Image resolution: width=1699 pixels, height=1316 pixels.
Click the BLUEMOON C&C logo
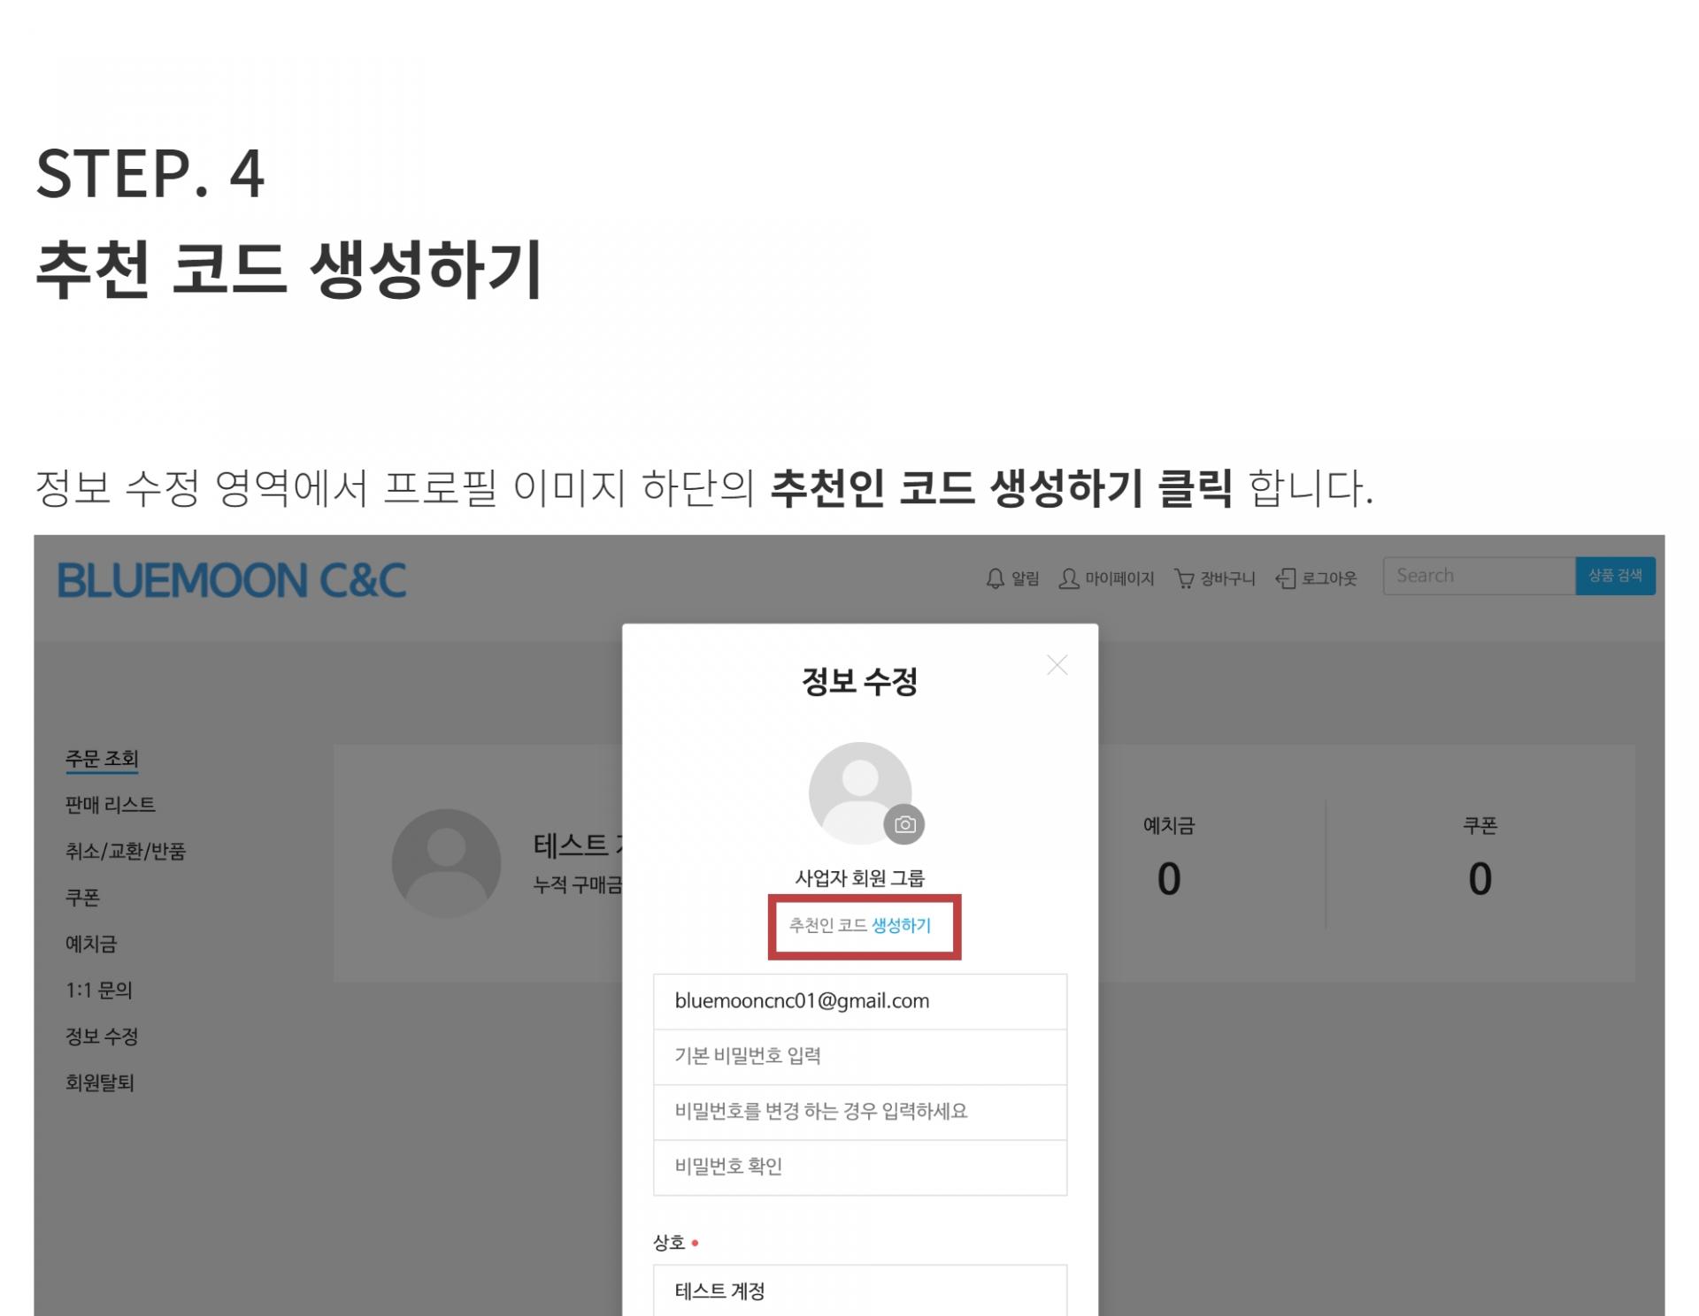pos(232,580)
